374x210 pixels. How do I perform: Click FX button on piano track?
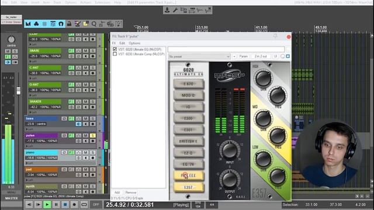(x=71, y=152)
